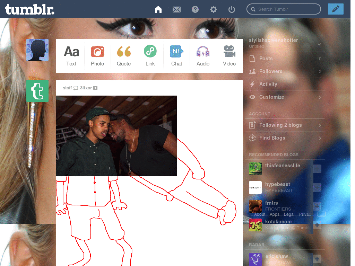Create a new Audio post
This screenshot has width=355, height=266.
[x=203, y=56]
